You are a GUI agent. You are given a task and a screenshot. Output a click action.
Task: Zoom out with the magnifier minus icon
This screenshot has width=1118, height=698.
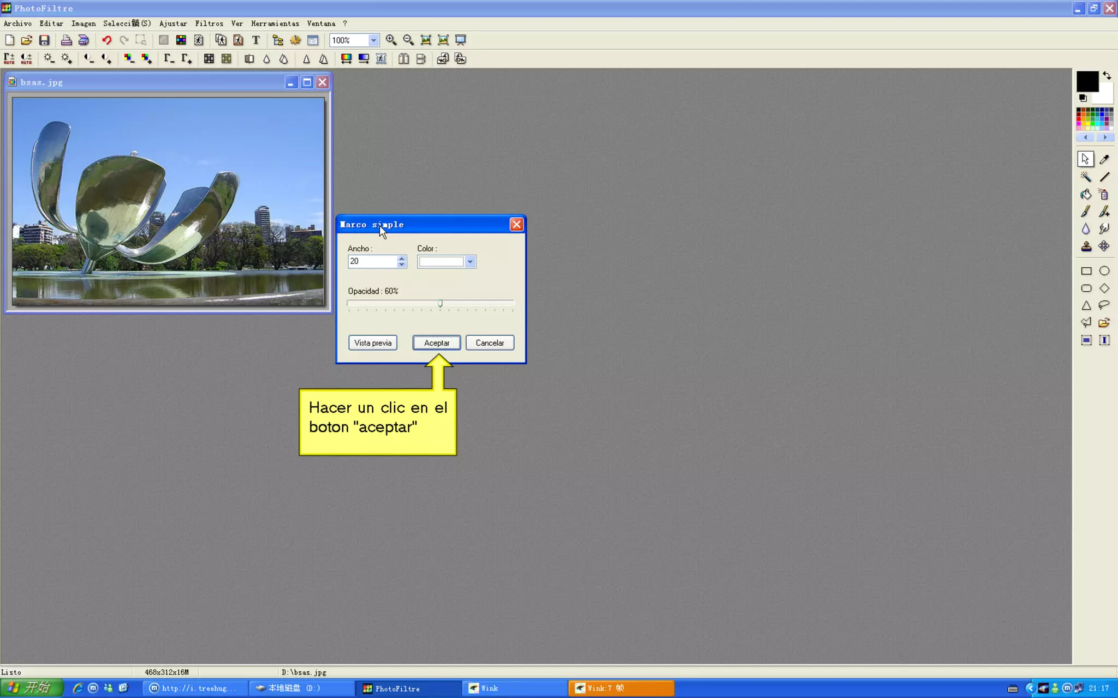tap(408, 40)
